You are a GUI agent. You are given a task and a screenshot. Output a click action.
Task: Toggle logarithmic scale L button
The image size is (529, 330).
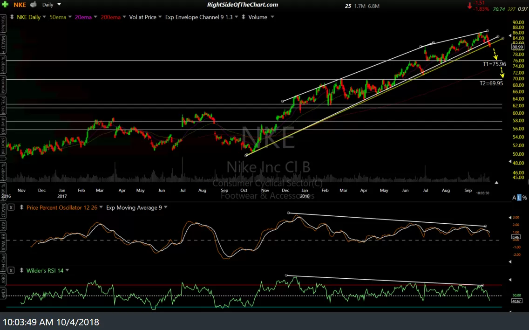[x=519, y=198]
